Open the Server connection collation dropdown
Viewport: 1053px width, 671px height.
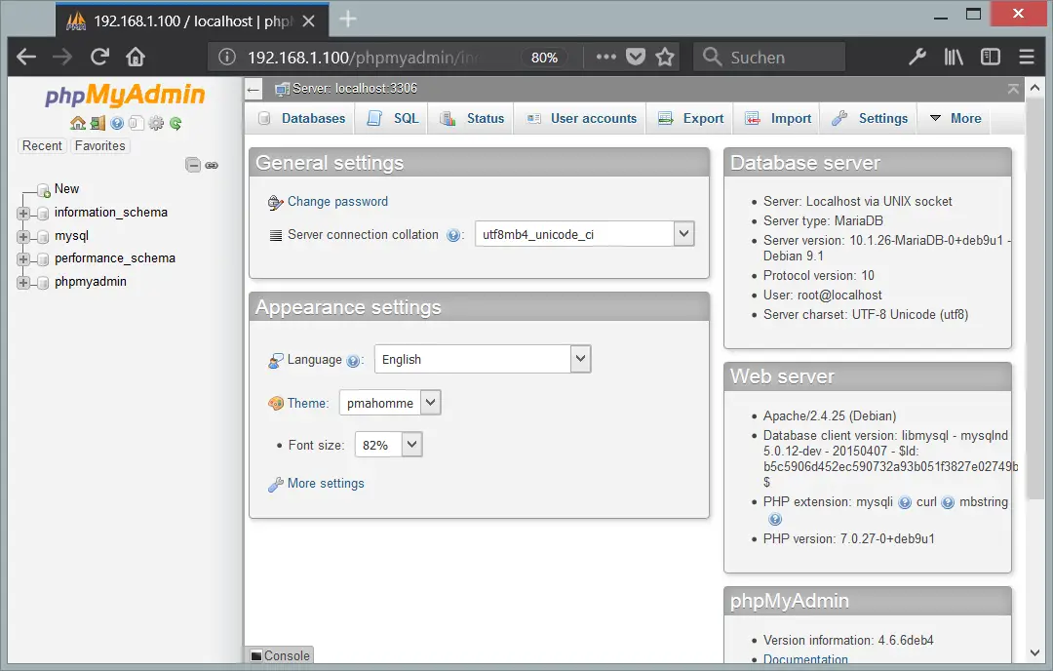pyautogui.click(x=585, y=234)
